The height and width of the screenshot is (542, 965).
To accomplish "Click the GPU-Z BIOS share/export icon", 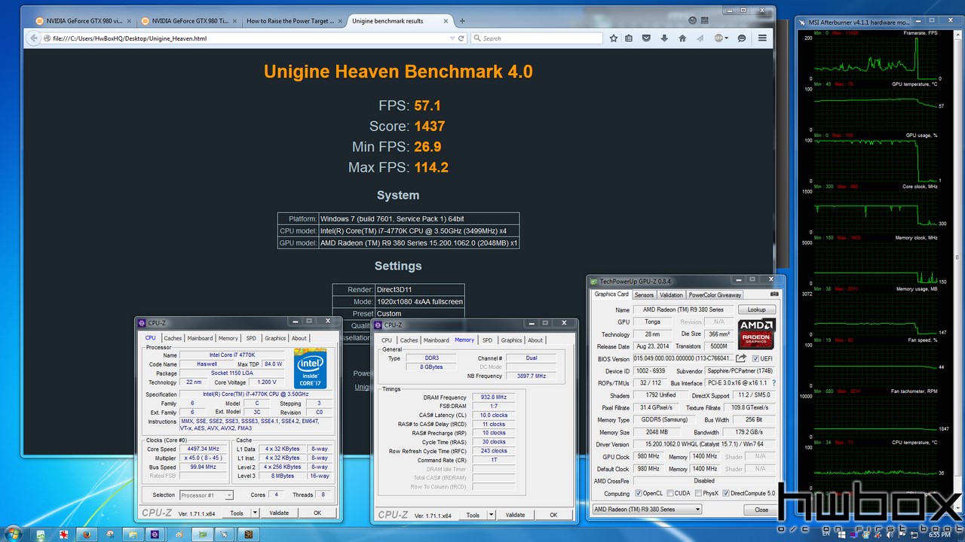I will point(742,358).
